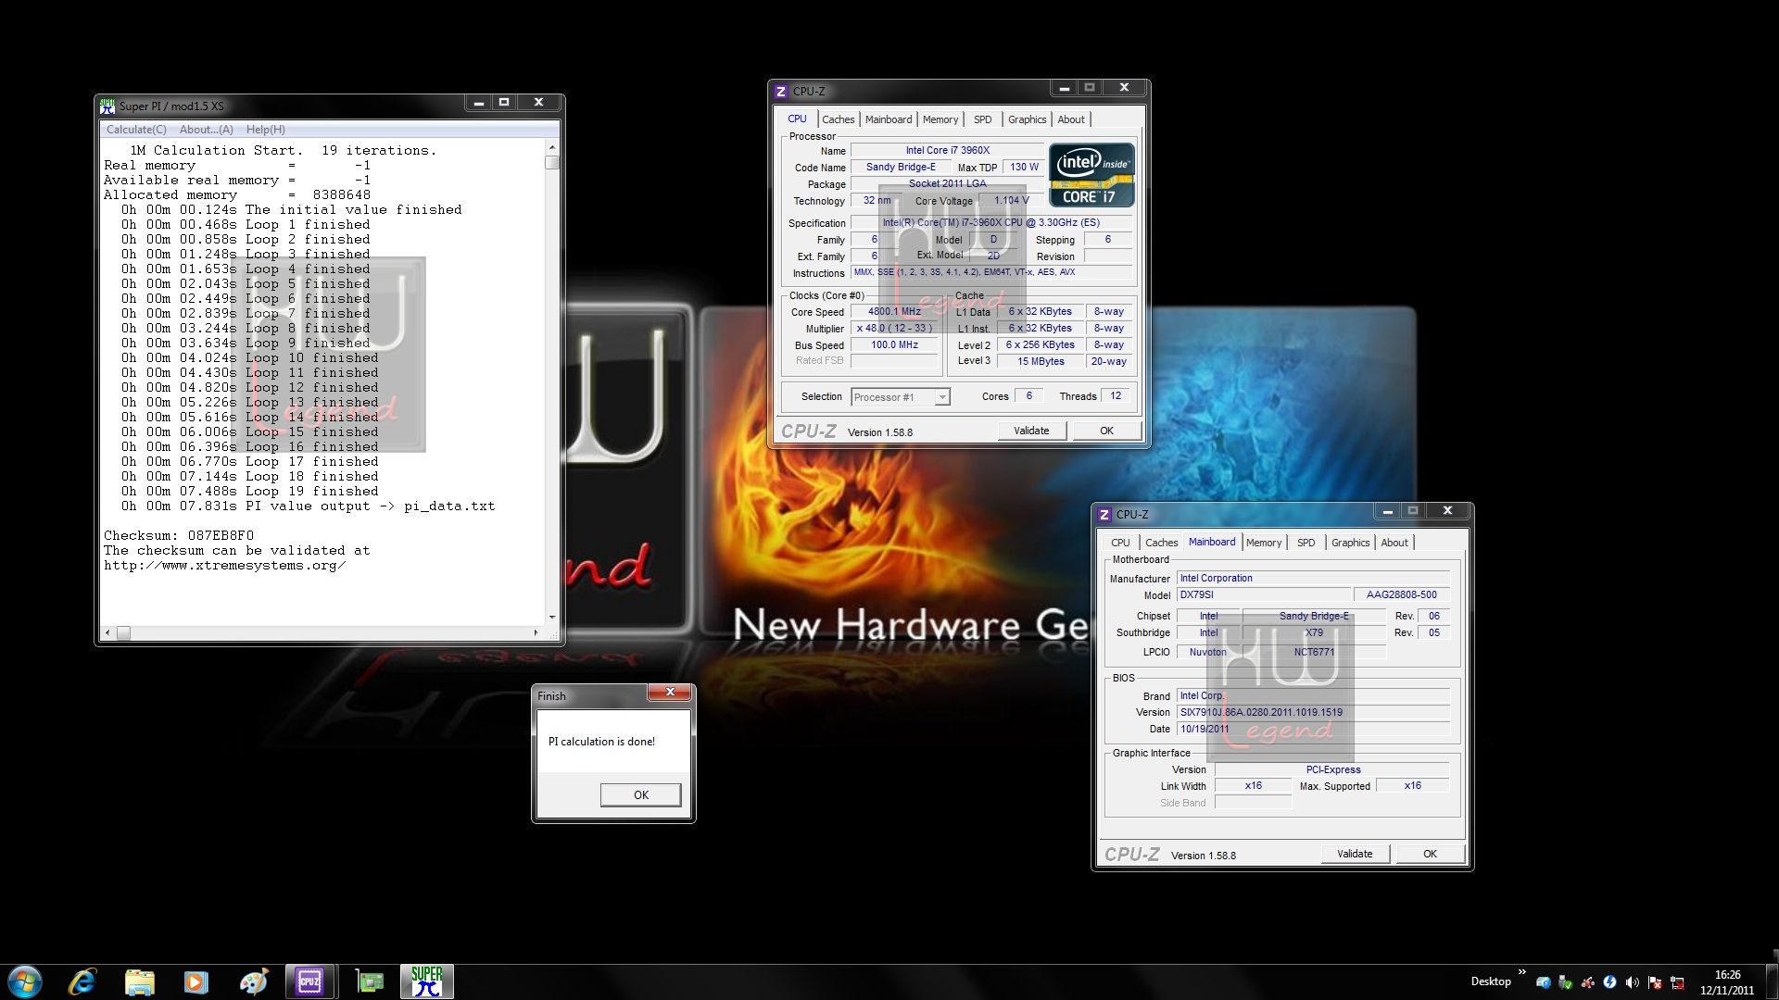
Task: Click Validate in the CPU tab window
Action: [x=1031, y=431]
